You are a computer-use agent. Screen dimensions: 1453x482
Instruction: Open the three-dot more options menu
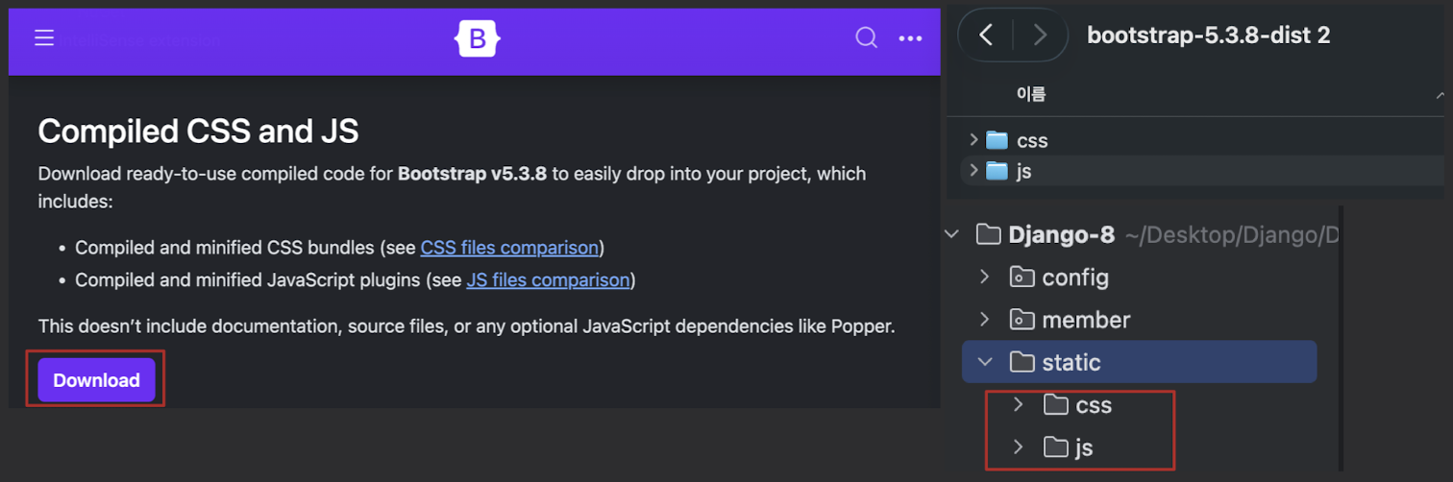click(x=910, y=38)
